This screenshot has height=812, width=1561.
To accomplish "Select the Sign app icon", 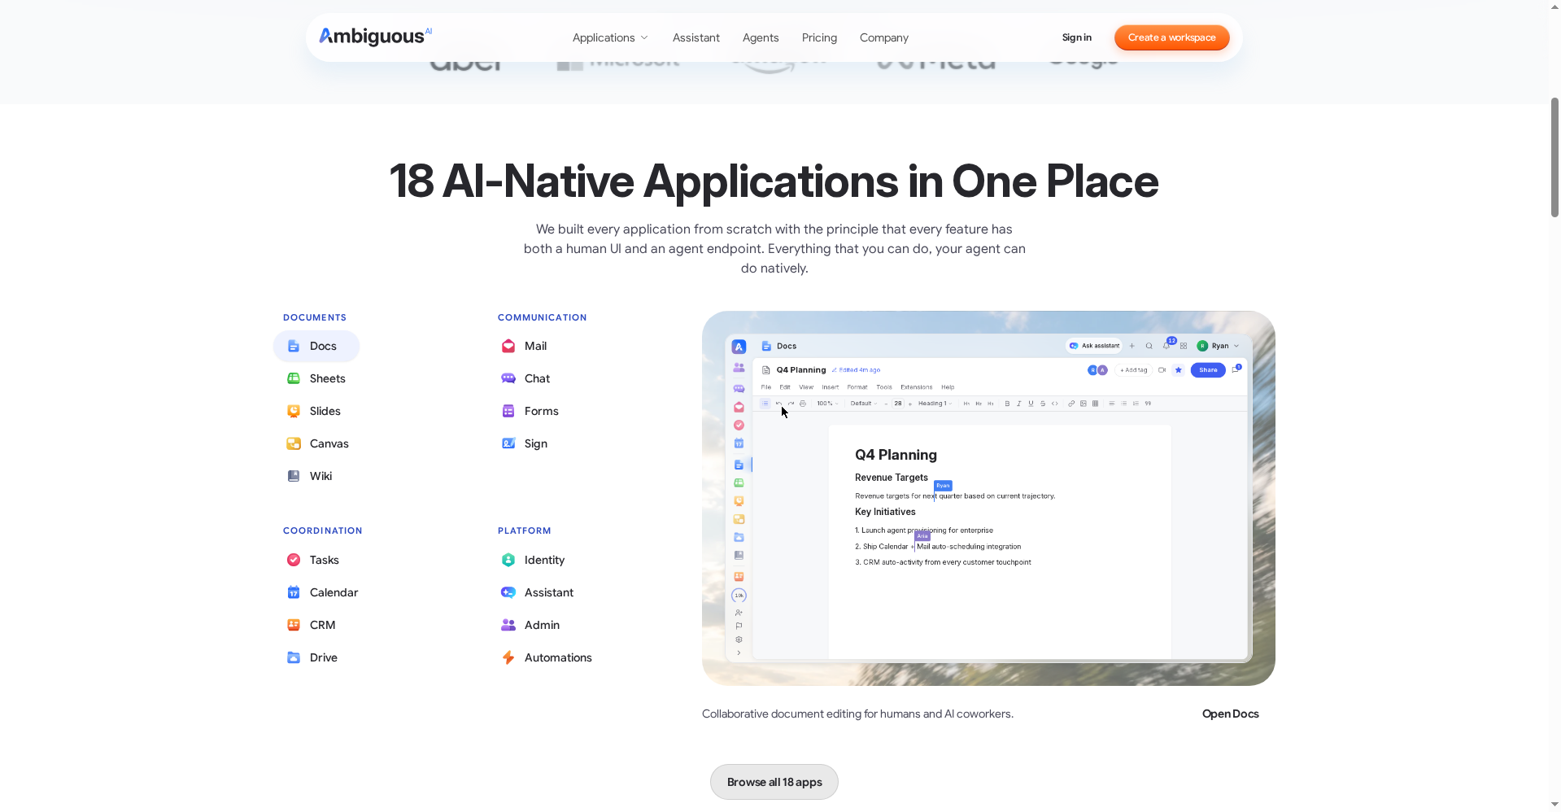I will pyautogui.click(x=508, y=443).
